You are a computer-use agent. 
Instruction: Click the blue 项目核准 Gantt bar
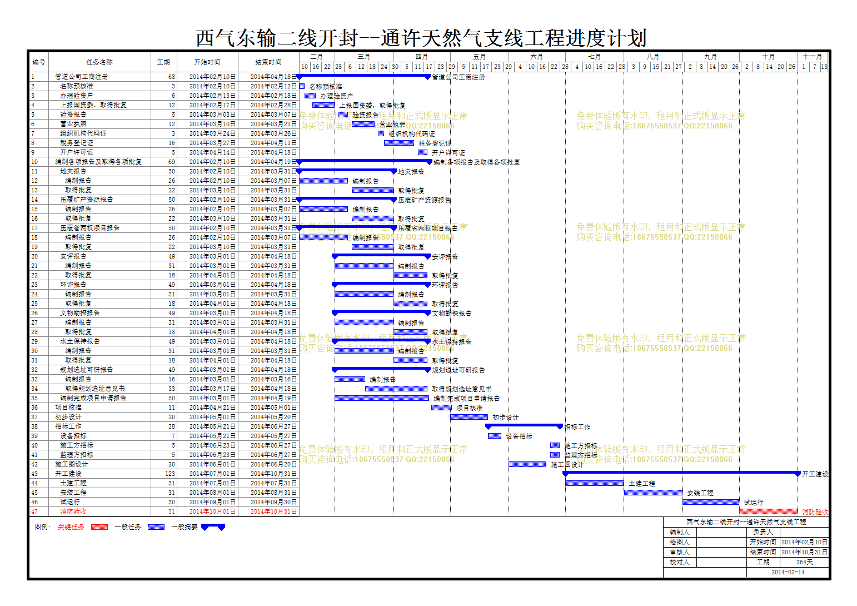coord(441,408)
